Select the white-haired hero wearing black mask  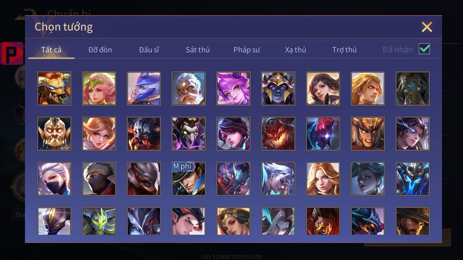pyautogui.click(x=54, y=179)
